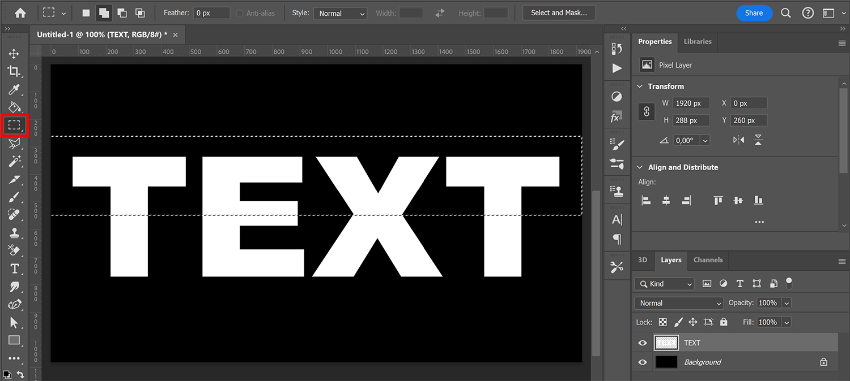This screenshot has height=381, width=850.
Task: Open the History panel icon
Action: tap(617, 49)
